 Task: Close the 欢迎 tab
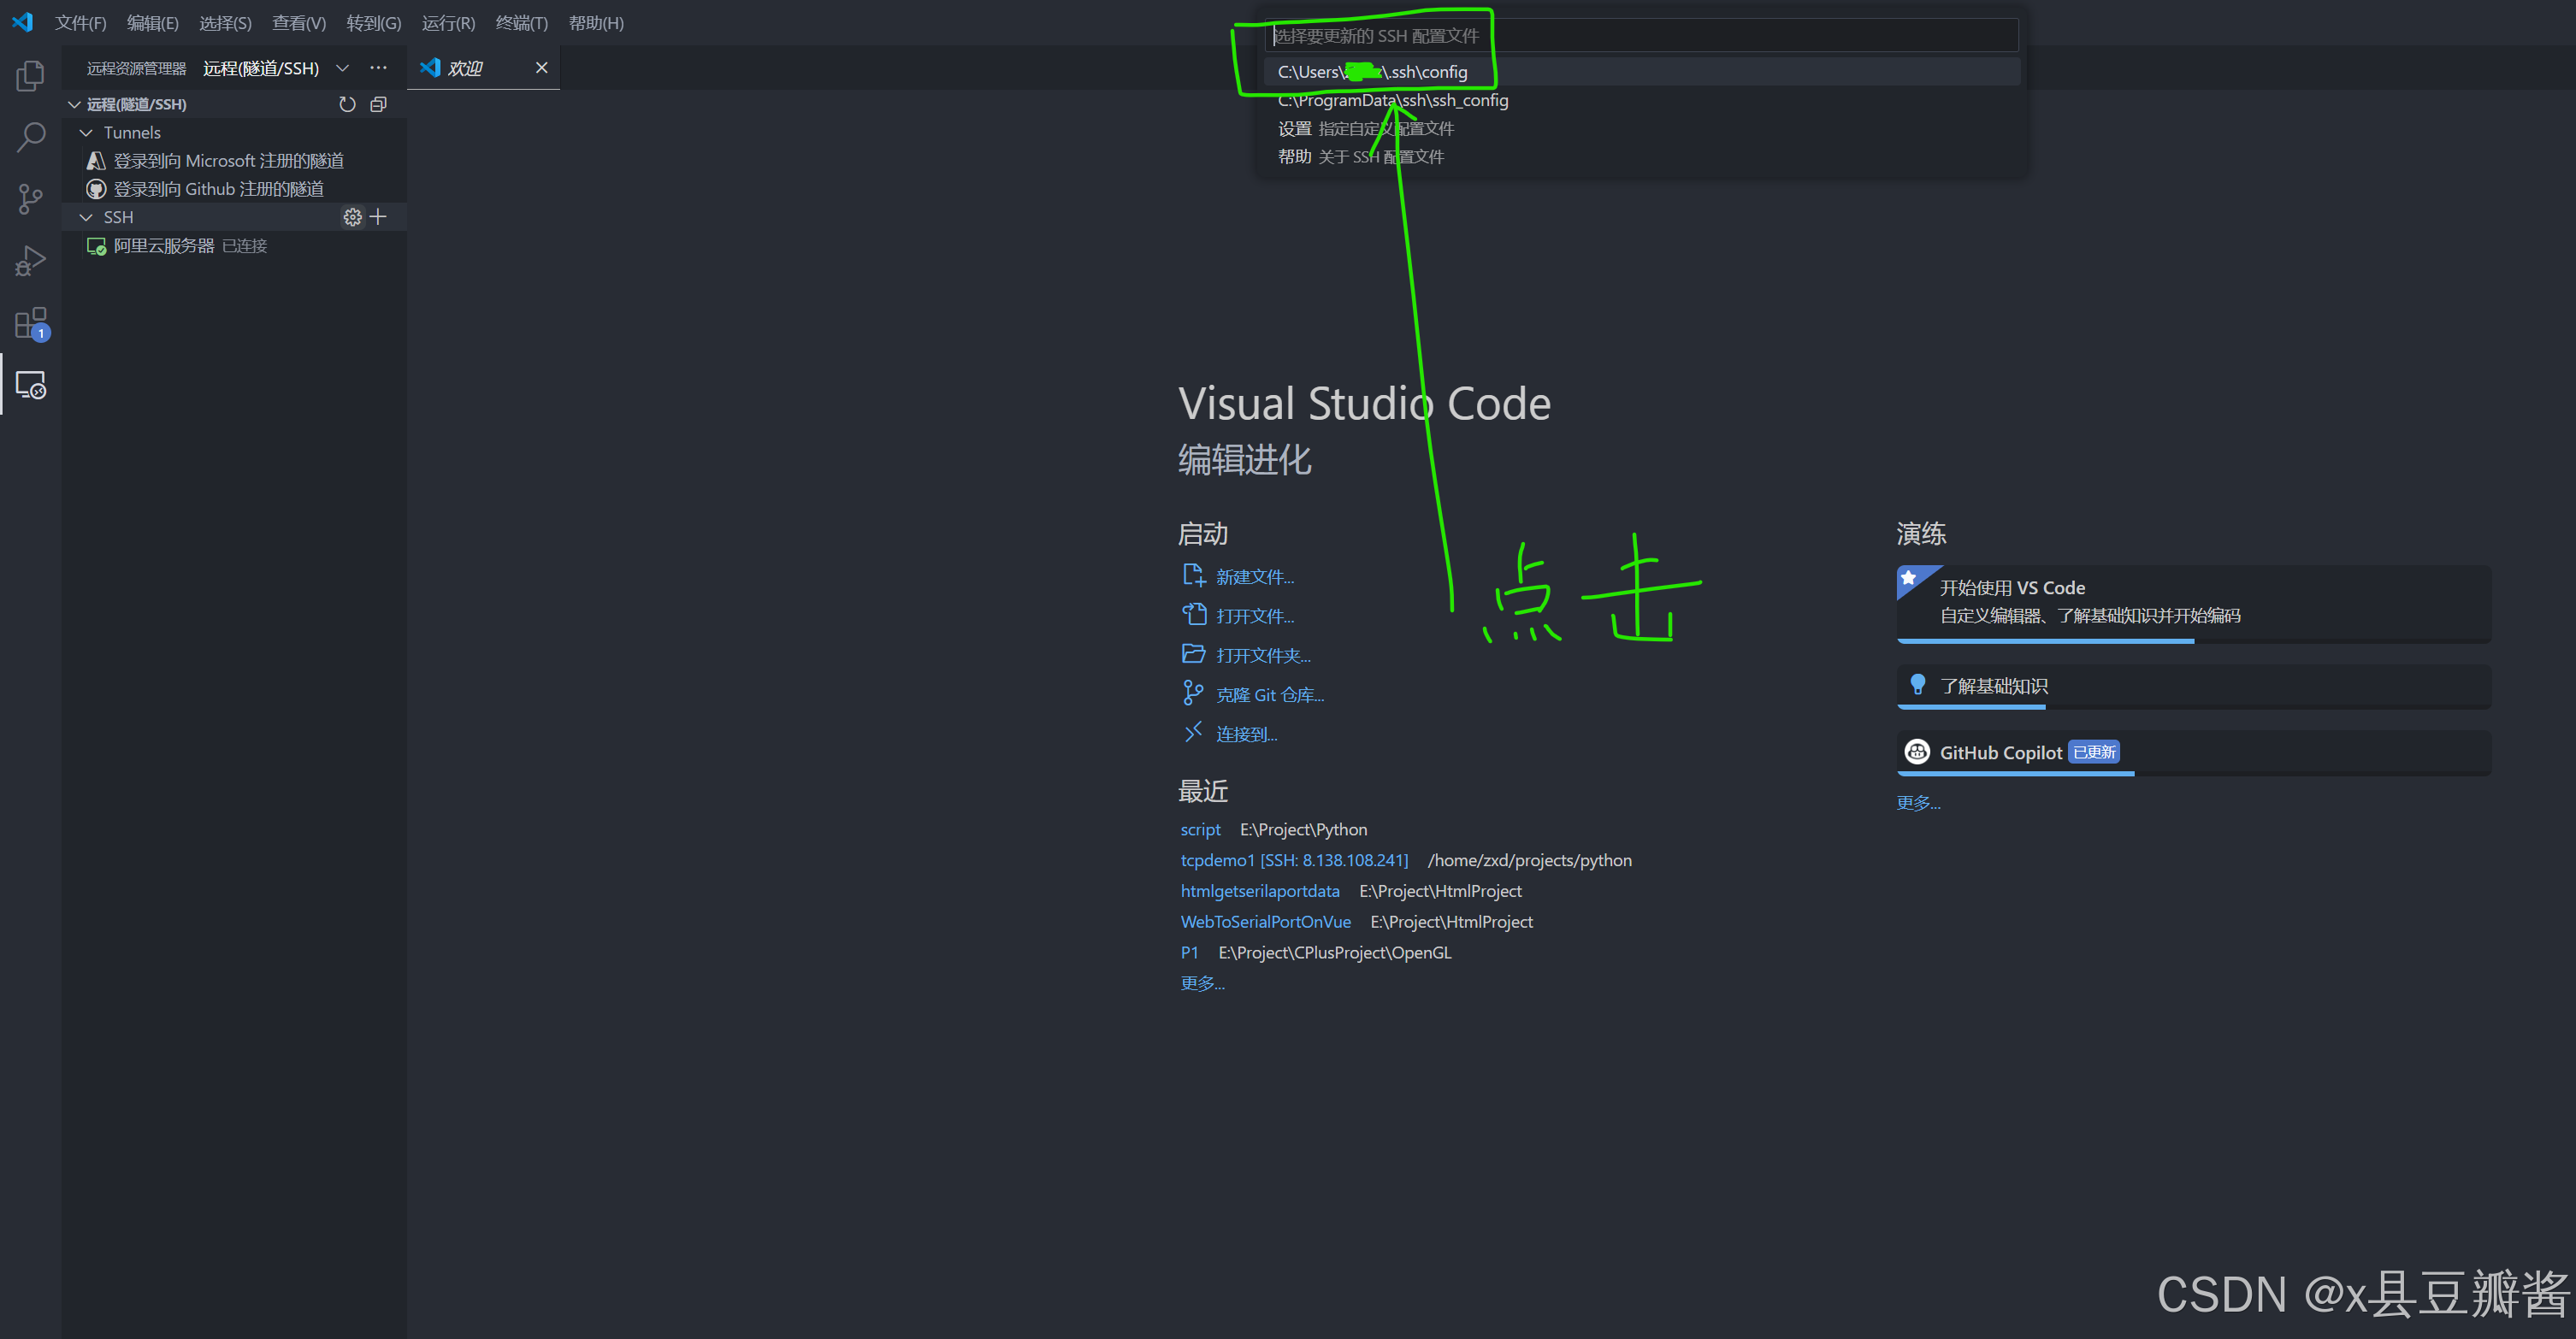pyautogui.click(x=541, y=68)
